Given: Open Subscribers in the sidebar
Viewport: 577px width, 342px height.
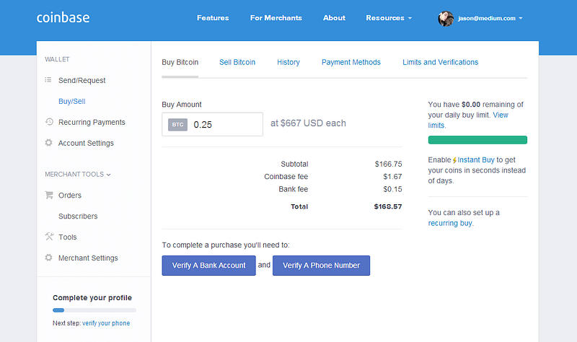Looking at the screenshot, I should [x=78, y=216].
